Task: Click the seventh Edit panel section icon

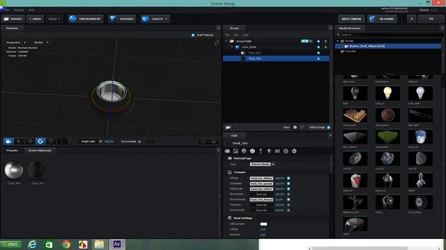Action: pos(277,151)
